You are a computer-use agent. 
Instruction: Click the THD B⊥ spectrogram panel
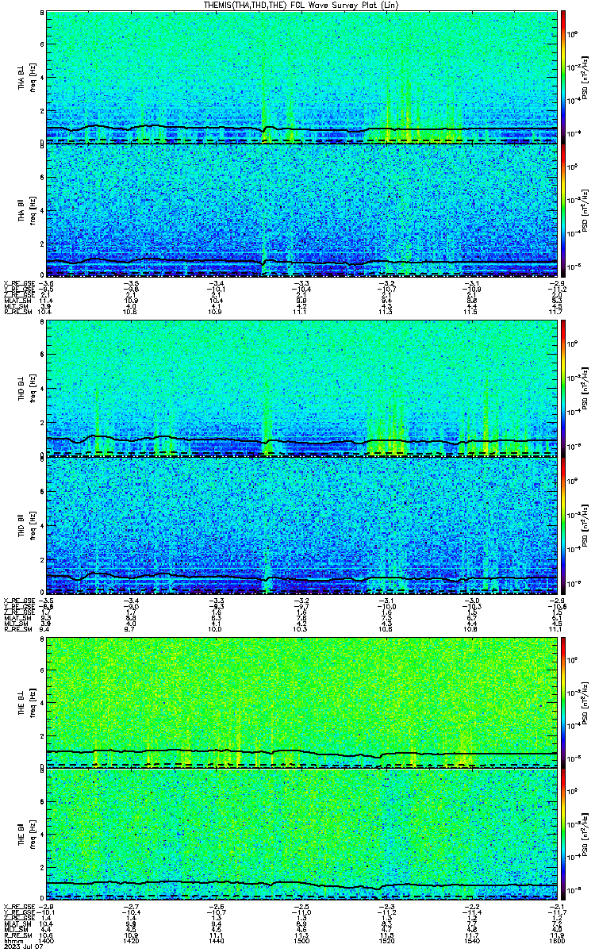click(302, 390)
